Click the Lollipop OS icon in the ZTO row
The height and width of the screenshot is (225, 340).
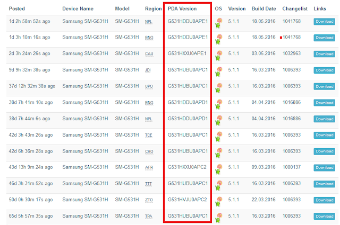click(219, 202)
